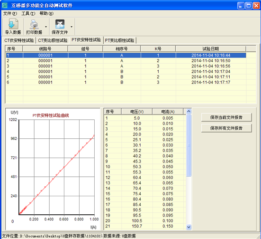Click the data table scroll-up arrow
This screenshot has height=239, width=261.
click(189, 111)
